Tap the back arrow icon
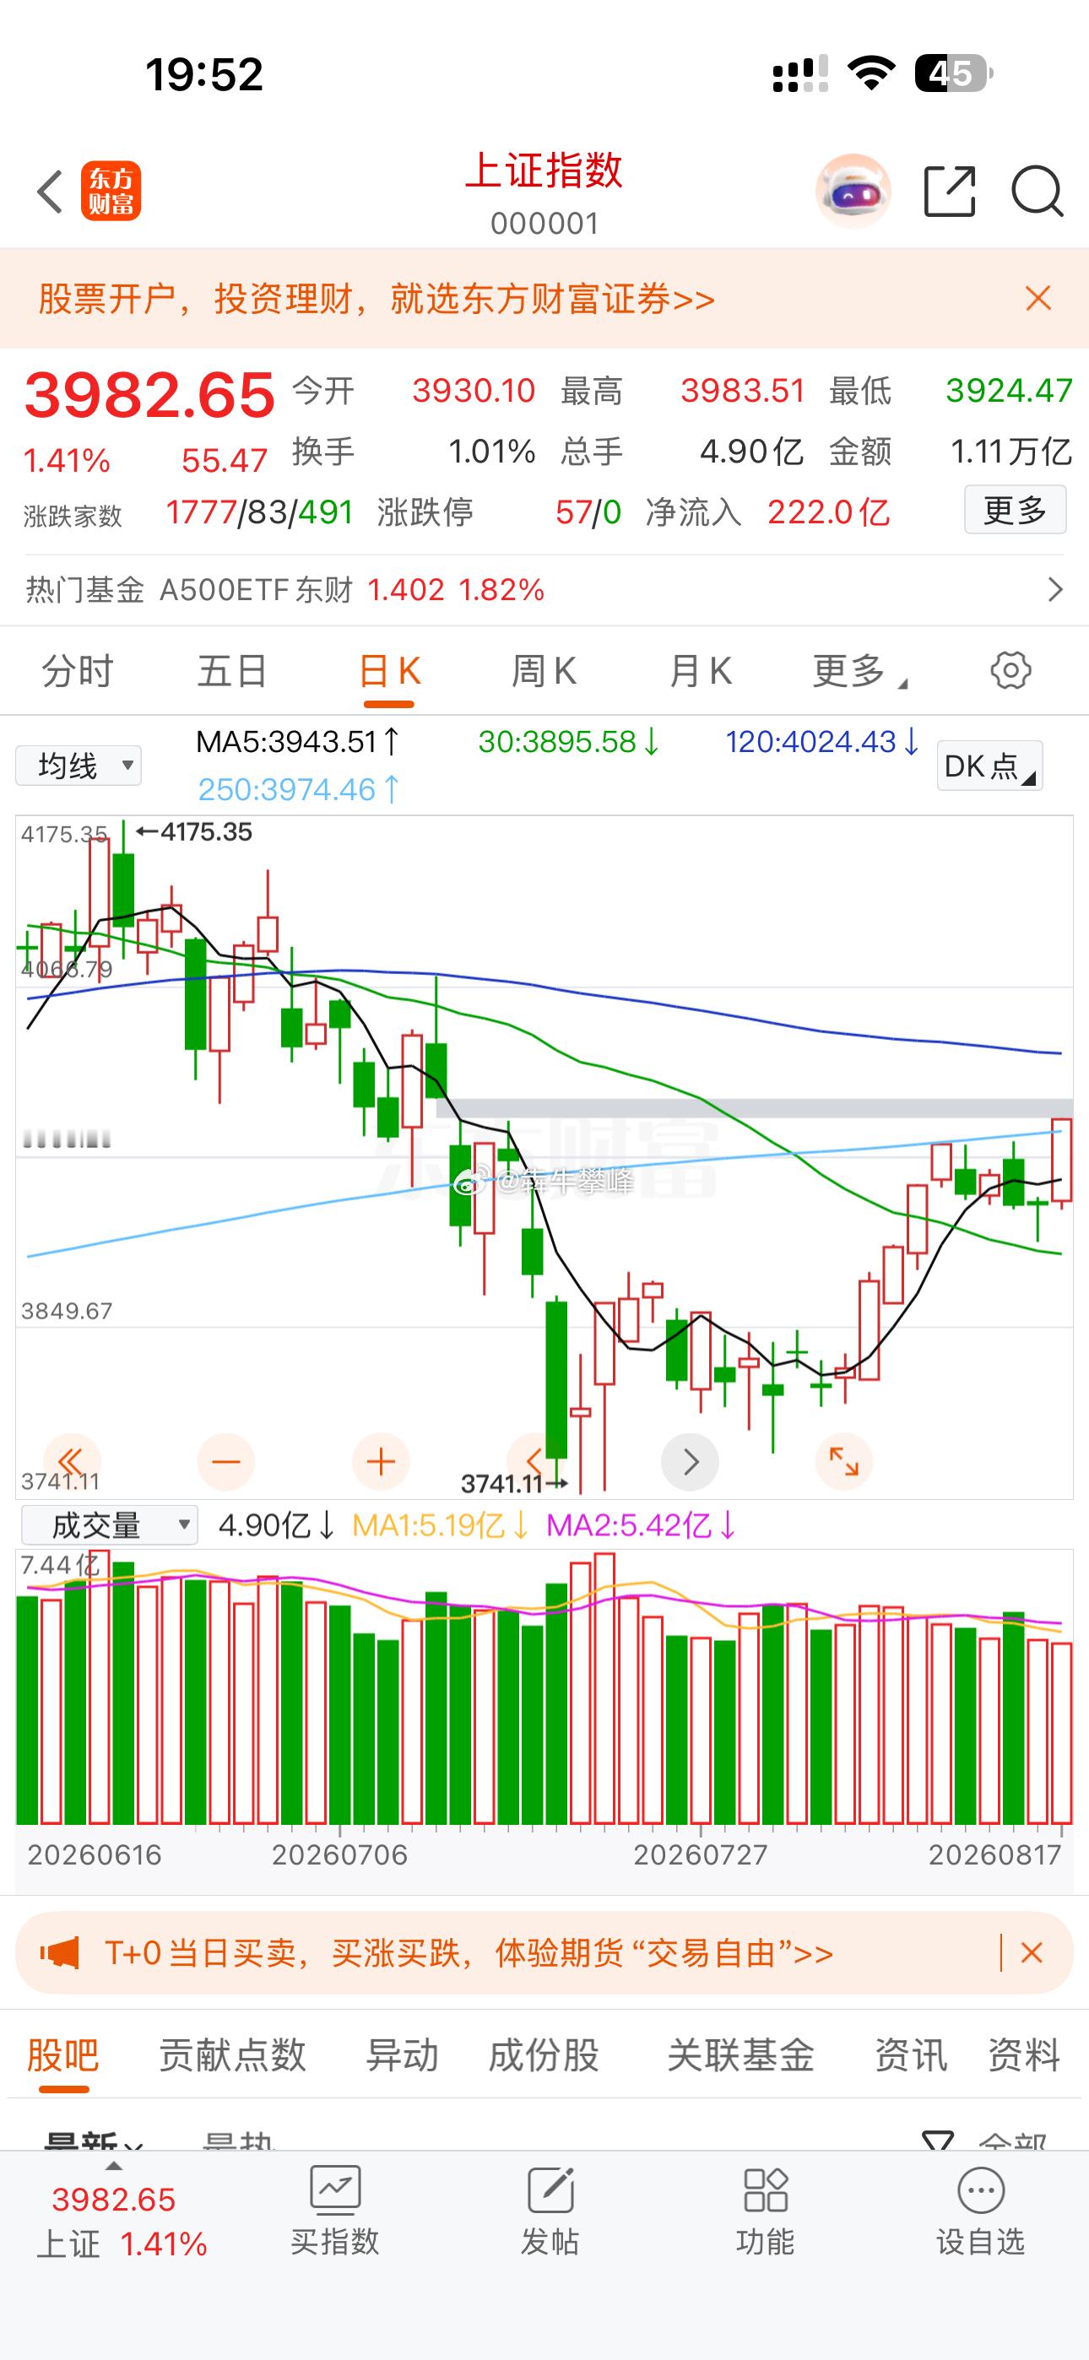 pyautogui.click(x=50, y=192)
